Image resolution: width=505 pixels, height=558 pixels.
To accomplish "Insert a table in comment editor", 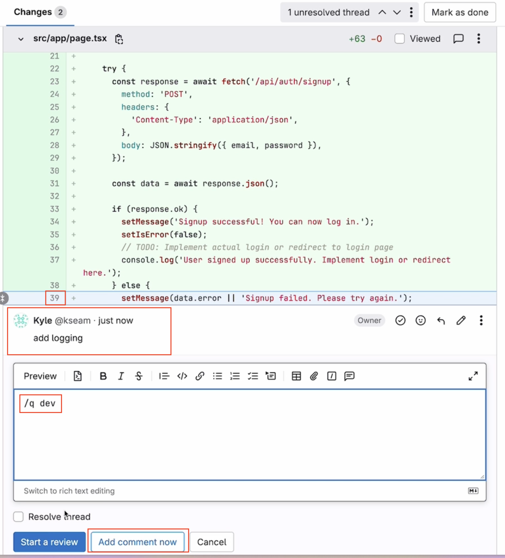I will (296, 376).
